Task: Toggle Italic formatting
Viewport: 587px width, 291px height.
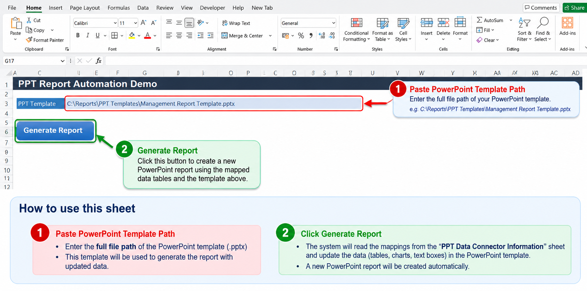Action: [88, 35]
